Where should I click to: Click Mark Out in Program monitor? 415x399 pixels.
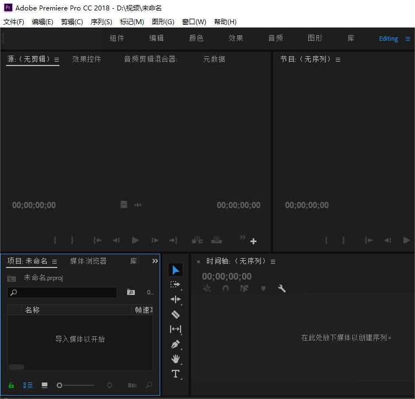click(343, 241)
